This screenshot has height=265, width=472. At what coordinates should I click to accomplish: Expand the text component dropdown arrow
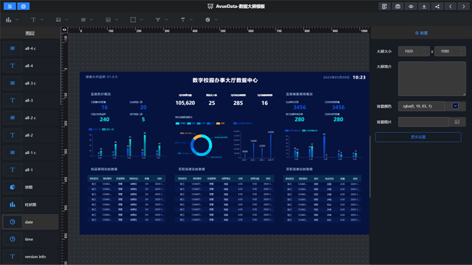pyautogui.click(x=42, y=20)
